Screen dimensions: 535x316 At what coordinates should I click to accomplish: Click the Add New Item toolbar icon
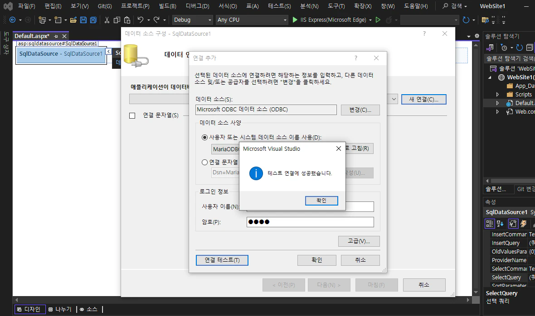click(x=58, y=20)
